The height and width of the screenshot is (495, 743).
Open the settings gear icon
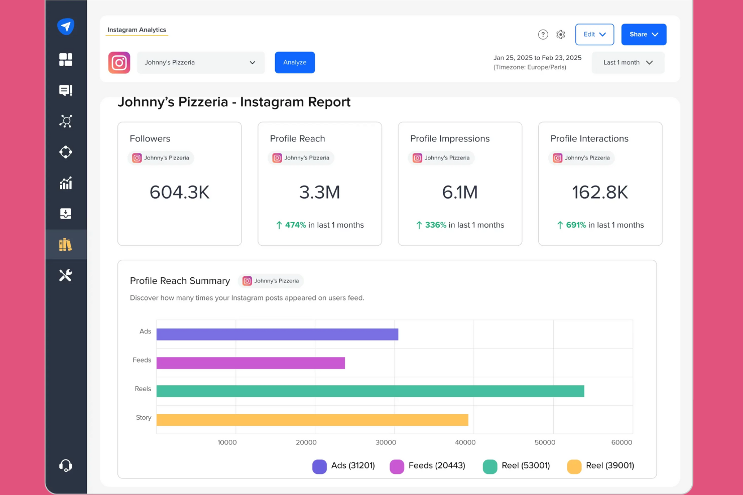pos(561,34)
